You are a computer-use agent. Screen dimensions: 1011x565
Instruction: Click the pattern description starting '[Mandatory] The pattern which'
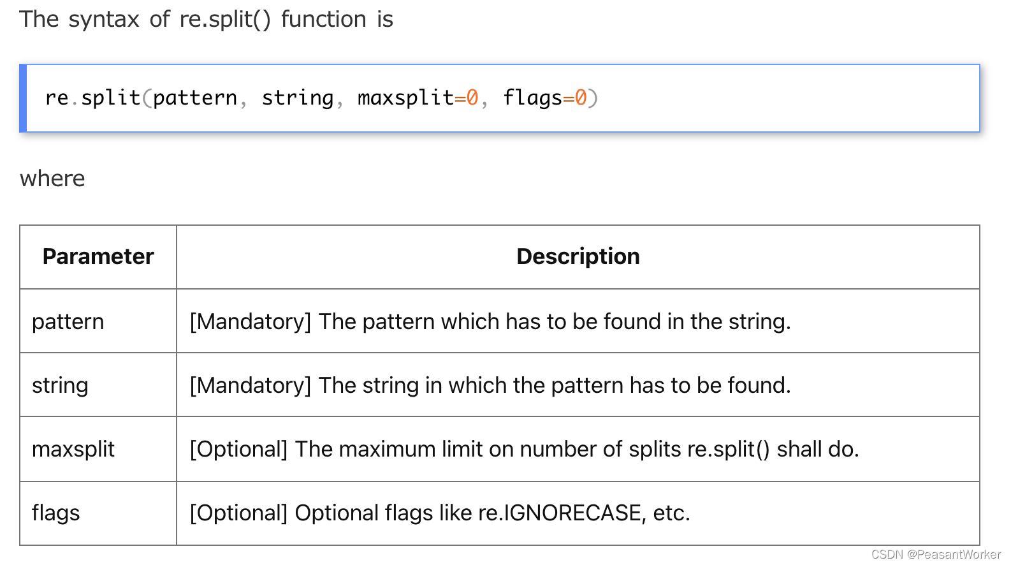pos(490,321)
